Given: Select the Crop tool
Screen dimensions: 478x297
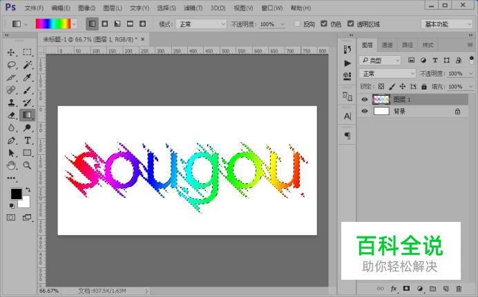Looking at the screenshot, I should point(11,77).
